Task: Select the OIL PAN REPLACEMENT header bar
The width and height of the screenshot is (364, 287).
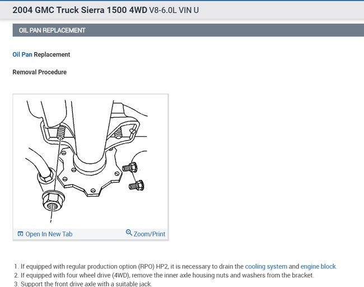Action: coord(188,30)
